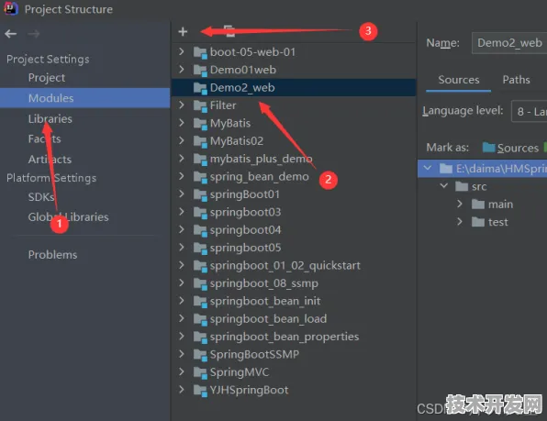
Task: Collapse the src folder tree node
Action: pos(443,186)
